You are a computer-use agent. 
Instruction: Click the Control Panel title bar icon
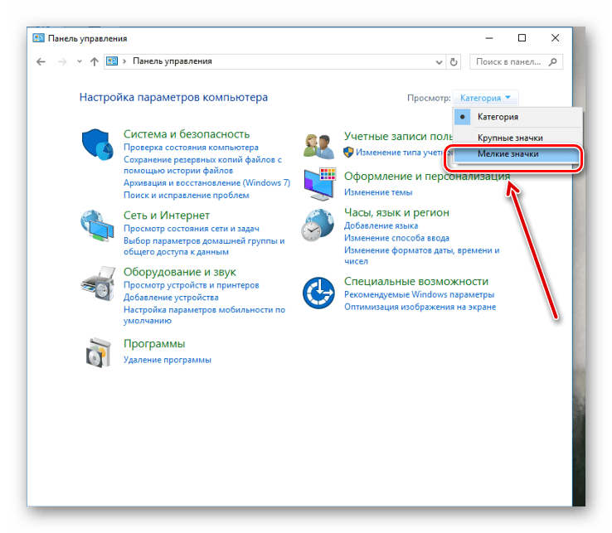tap(38, 38)
